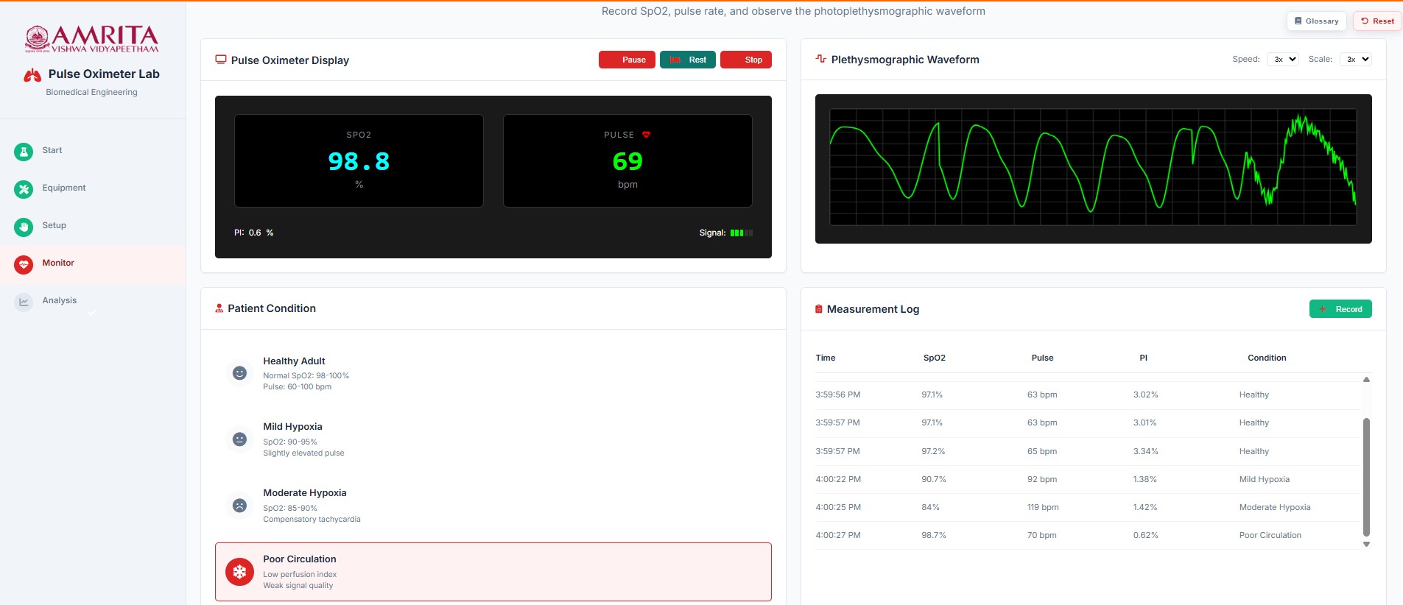Record a new measurement to log
The height and width of the screenshot is (605, 1403).
(1340, 309)
